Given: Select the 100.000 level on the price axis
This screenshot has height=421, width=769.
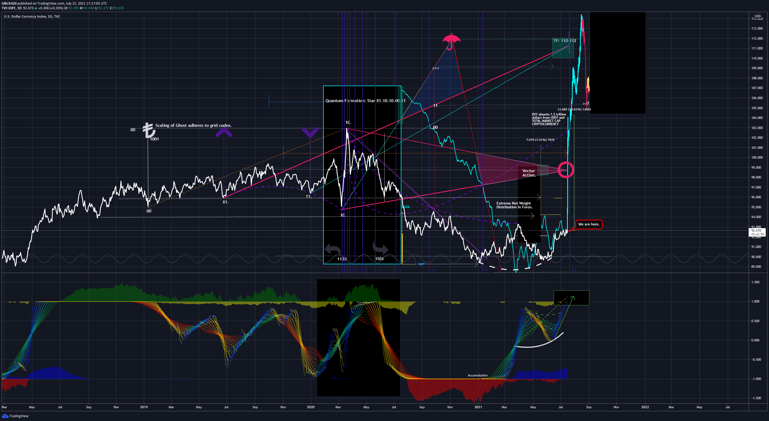Looking at the screenshot, I should [757, 158].
